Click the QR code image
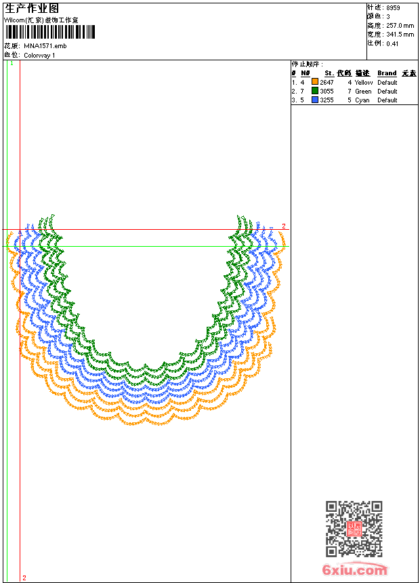The width and height of the screenshot is (420, 583). tap(354, 529)
